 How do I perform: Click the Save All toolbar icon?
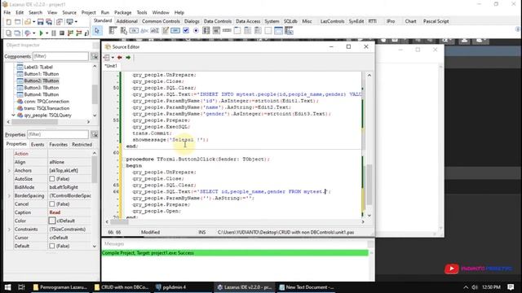coord(49,22)
